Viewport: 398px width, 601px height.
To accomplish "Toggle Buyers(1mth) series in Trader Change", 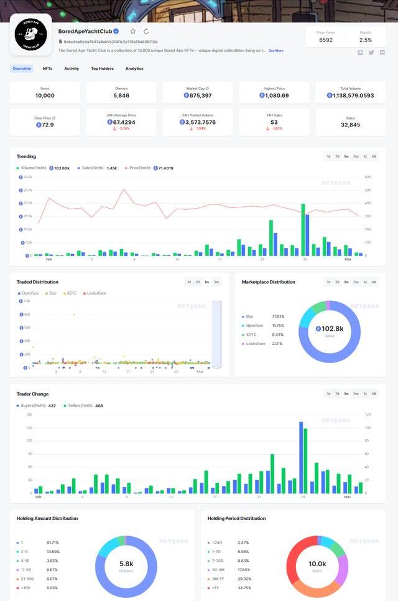I will point(36,405).
